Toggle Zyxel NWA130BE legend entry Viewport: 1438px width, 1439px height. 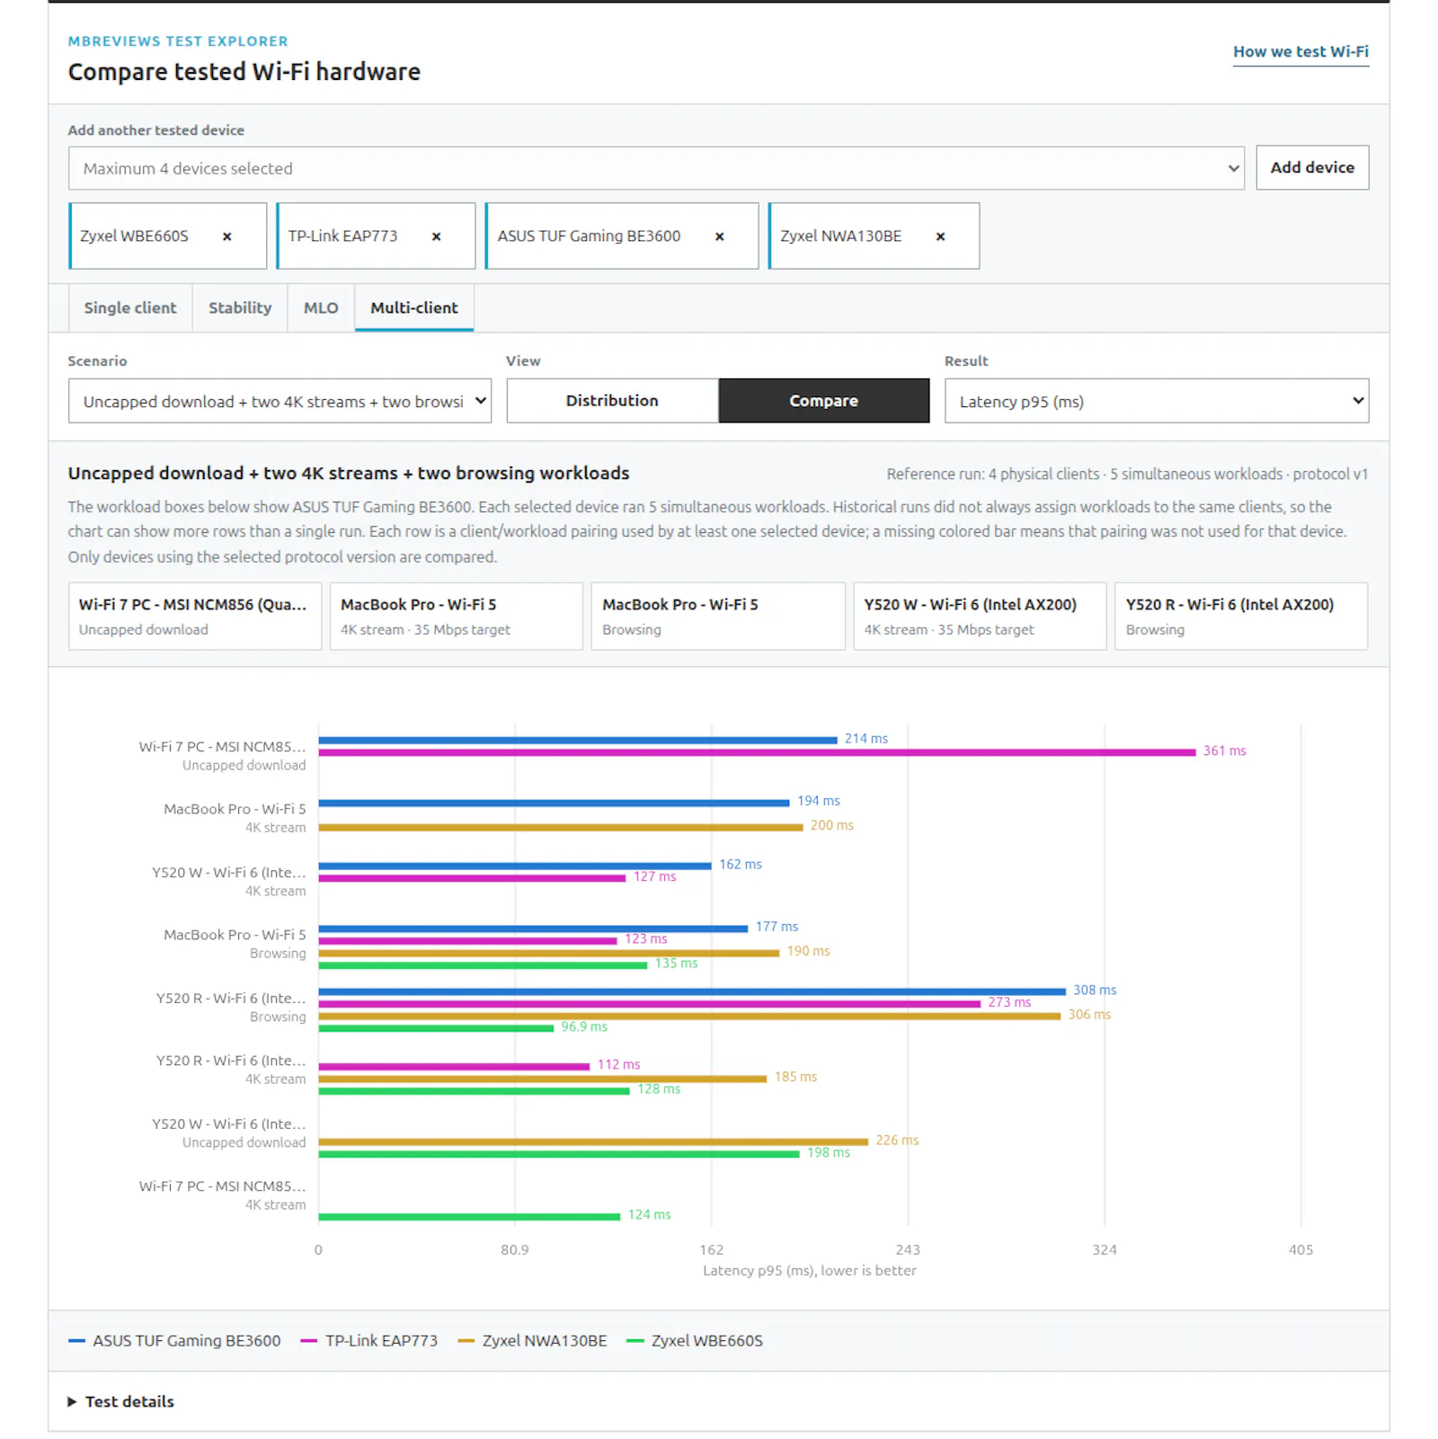point(533,1340)
